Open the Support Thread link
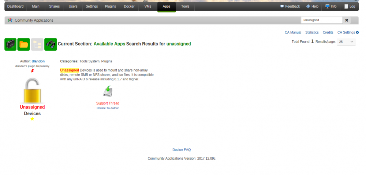 pos(108,103)
